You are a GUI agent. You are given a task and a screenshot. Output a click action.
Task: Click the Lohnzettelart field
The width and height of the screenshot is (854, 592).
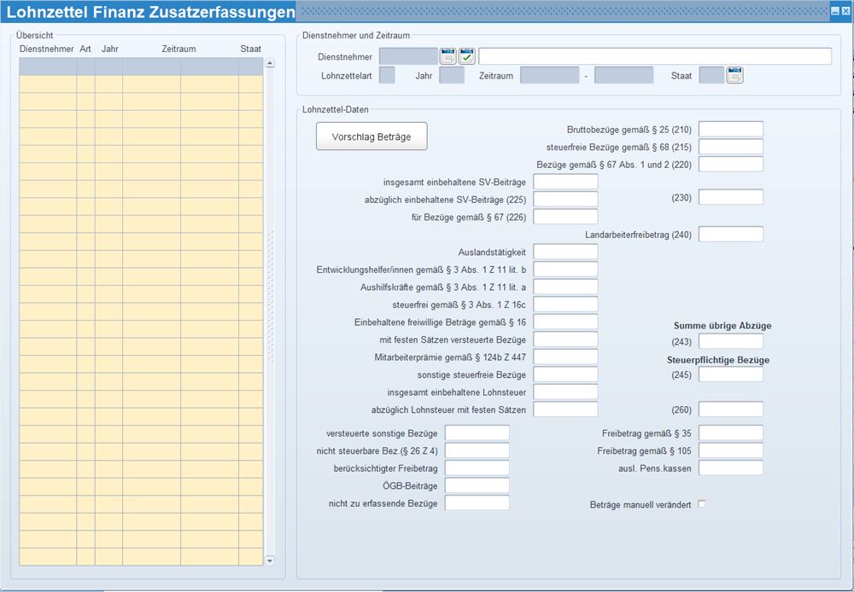coord(387,75)
